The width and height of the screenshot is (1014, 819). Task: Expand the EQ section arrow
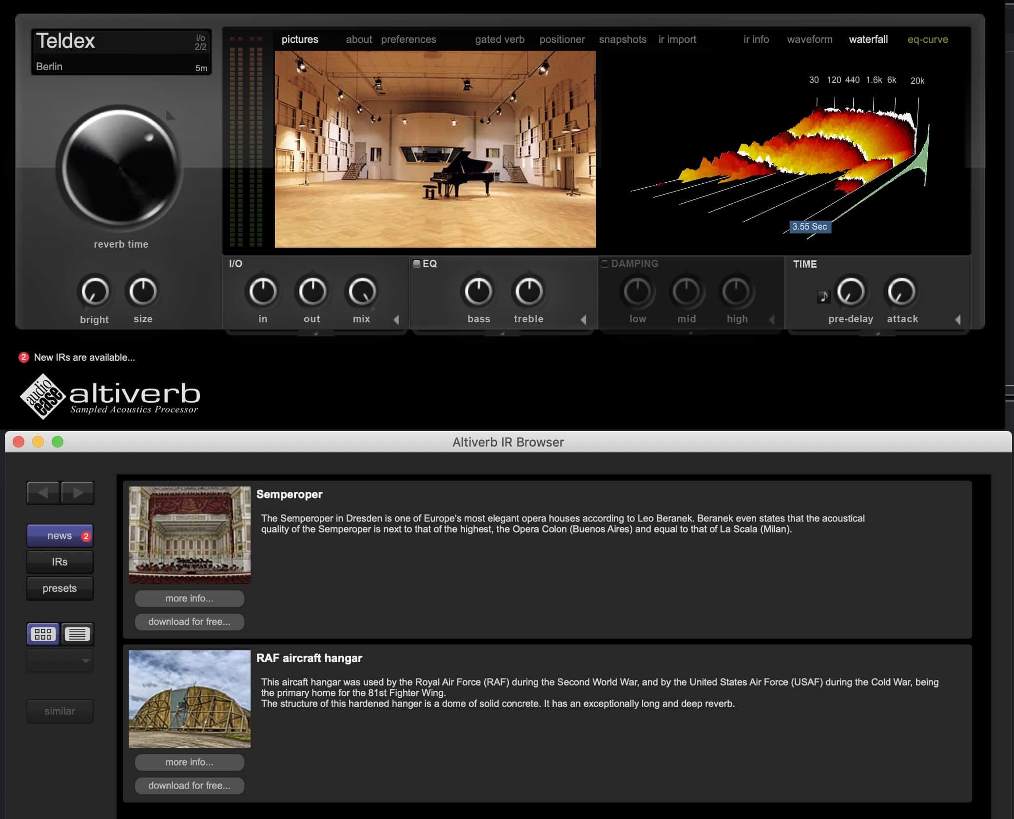[584, 320]
